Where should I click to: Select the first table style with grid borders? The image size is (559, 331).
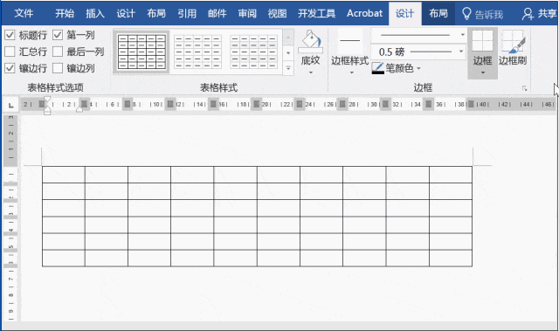click(141, 52)
